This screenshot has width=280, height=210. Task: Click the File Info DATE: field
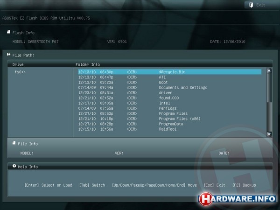coord(224,153)
